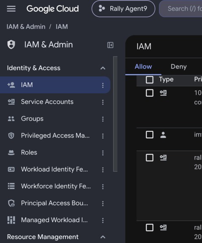202x243 pixels.
Task: Open the three-dot menu beside Service Accounts
Action: [103, 102]
